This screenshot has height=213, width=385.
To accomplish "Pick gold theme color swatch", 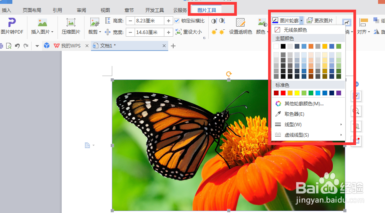I will pos(325,46).
